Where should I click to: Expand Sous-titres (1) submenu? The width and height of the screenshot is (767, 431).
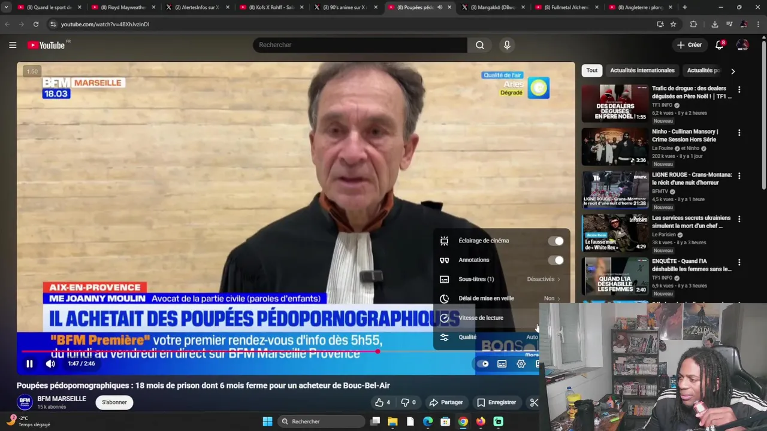tap(502, 279)
